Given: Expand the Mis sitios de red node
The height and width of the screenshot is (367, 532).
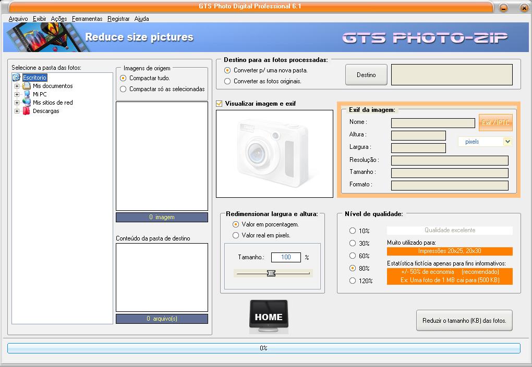Looking at the screenshot, I should pyautogui.click(x=17, y=103).
